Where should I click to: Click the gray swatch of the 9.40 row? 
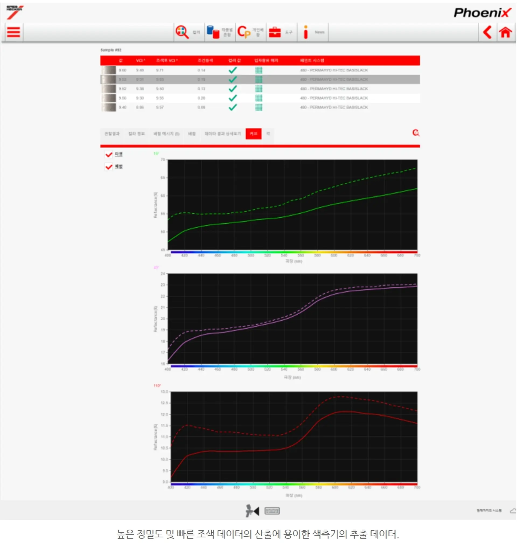(x=109, y=107)
